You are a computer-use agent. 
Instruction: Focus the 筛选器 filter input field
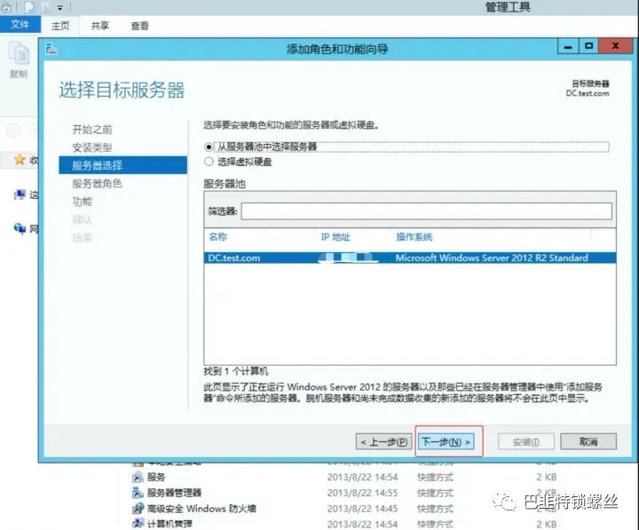(426, 211)
